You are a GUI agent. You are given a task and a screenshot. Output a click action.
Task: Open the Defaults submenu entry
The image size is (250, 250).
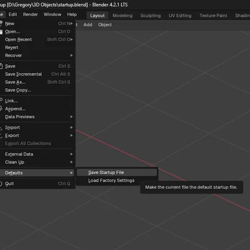37,172
